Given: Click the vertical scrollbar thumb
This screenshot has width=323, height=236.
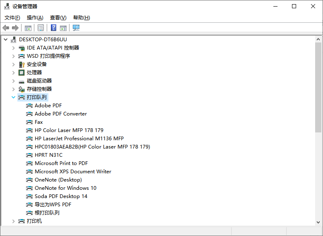Looking at the screenshot, I should 318,87.
